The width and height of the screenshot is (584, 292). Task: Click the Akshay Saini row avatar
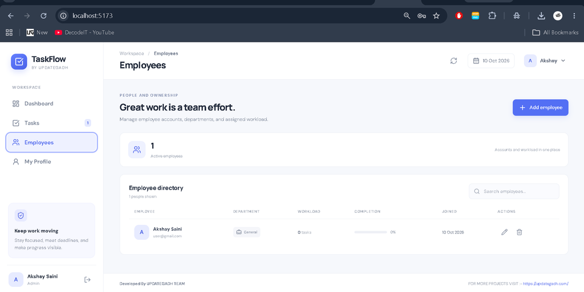(141, 232)
